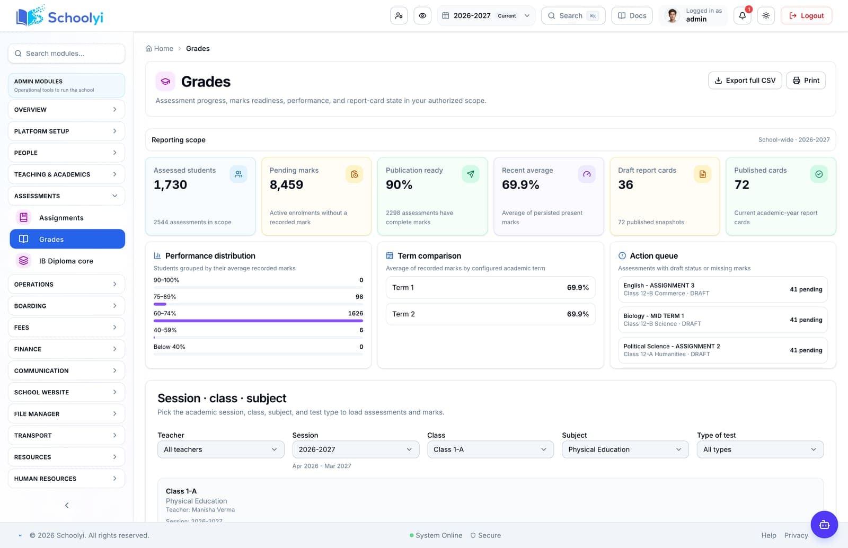Click the Published cards checkmark icon

[x=819, y=174]
